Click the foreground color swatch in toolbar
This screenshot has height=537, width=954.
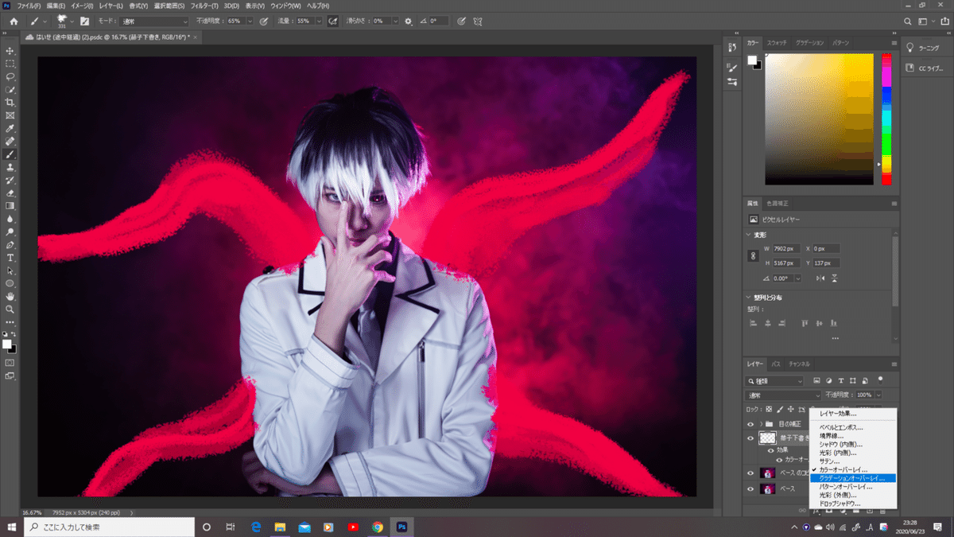(x=7, y=344)
